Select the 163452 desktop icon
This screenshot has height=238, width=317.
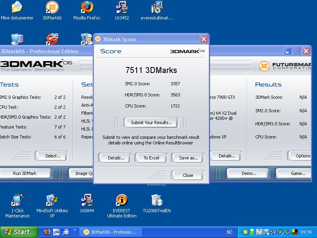[x=122, y=11]
